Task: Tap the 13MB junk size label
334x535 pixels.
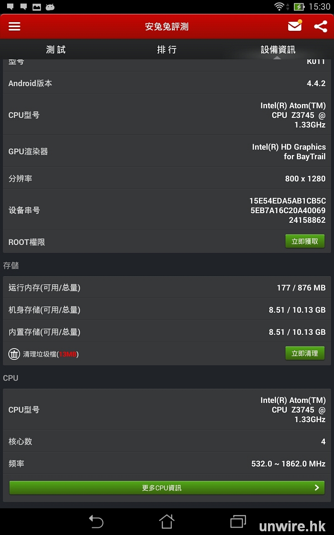Action: tap(68, 354)
